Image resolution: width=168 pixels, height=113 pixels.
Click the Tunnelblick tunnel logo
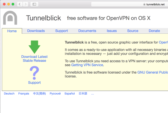[10, 18]
